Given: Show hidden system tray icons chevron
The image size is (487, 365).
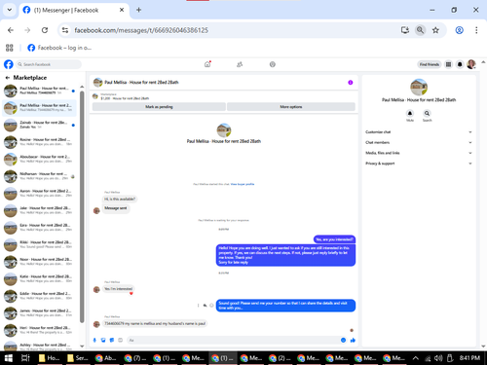Looking at the screenshot, I should [x=415, y=358].
